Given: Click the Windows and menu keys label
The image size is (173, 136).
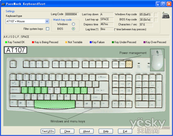Looking at the screenshot, I should 67,121.
